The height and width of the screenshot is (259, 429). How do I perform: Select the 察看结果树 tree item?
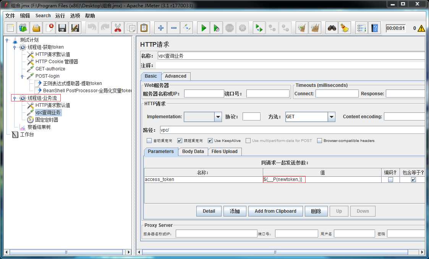pyautogui.click(x=39, y=127)
